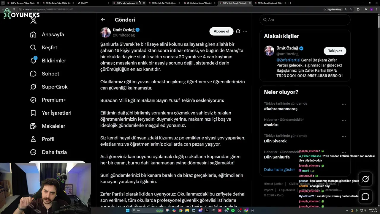Open Spotify from the taskbar
380x214 pixels.
point(233,210)
